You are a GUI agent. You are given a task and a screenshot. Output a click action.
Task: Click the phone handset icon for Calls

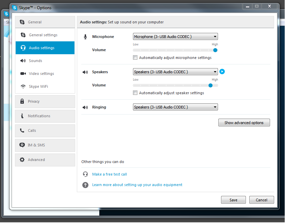click(22, 130)
